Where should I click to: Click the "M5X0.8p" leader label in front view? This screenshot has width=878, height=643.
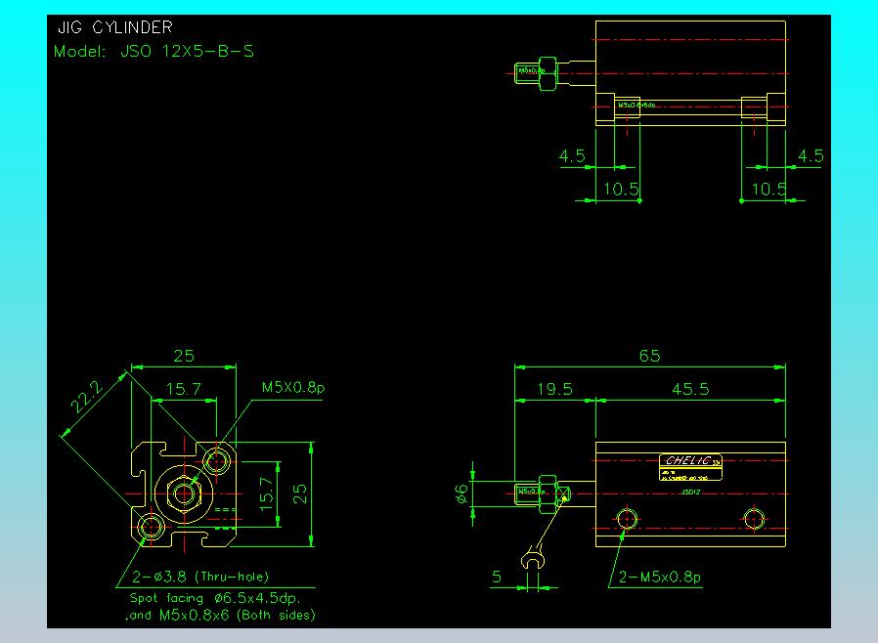[293, 387]
